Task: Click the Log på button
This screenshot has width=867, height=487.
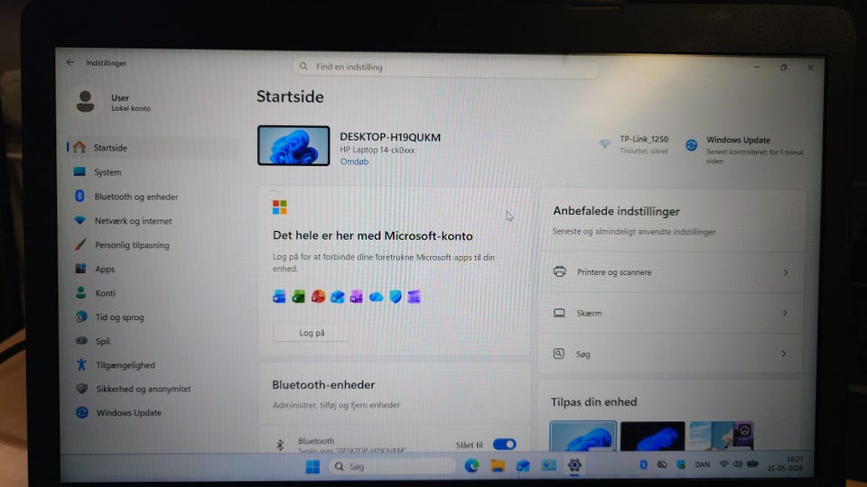Action: tap(312, 333)
